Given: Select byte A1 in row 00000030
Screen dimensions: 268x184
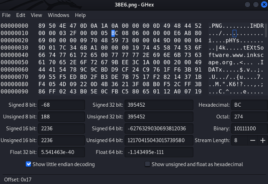Looking at the screenshot, I should tap(94, 48).
